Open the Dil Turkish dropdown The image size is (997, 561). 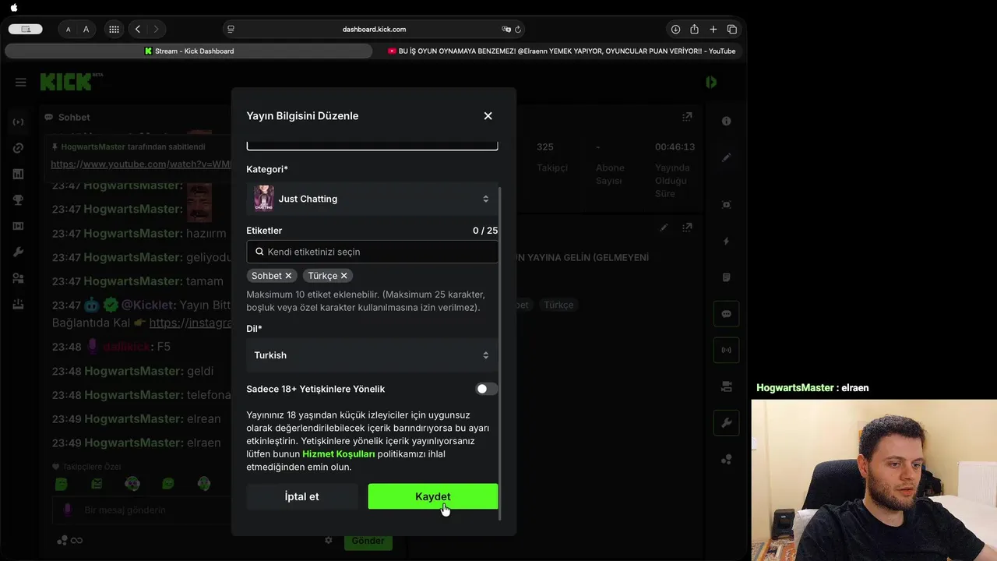point(372,355)
